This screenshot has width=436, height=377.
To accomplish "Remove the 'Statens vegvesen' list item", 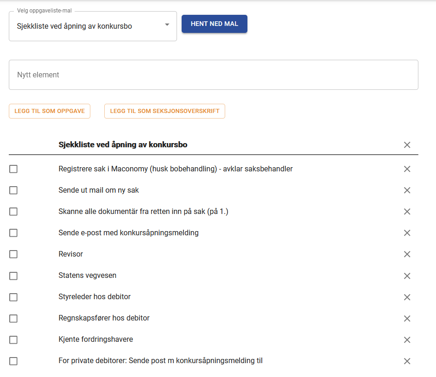I will (407, 276).
